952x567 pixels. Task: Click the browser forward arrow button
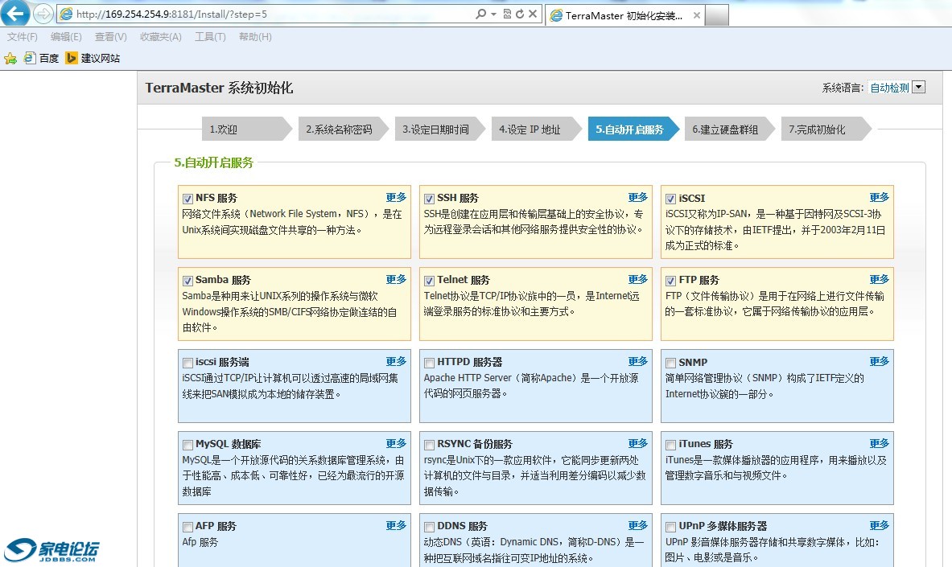(43, 14)
